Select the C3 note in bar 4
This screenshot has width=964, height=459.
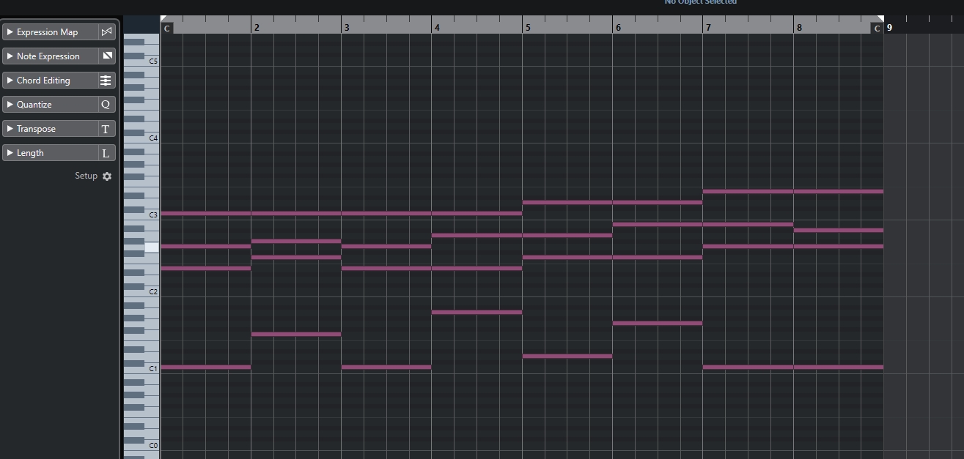[x=477, y=213]
